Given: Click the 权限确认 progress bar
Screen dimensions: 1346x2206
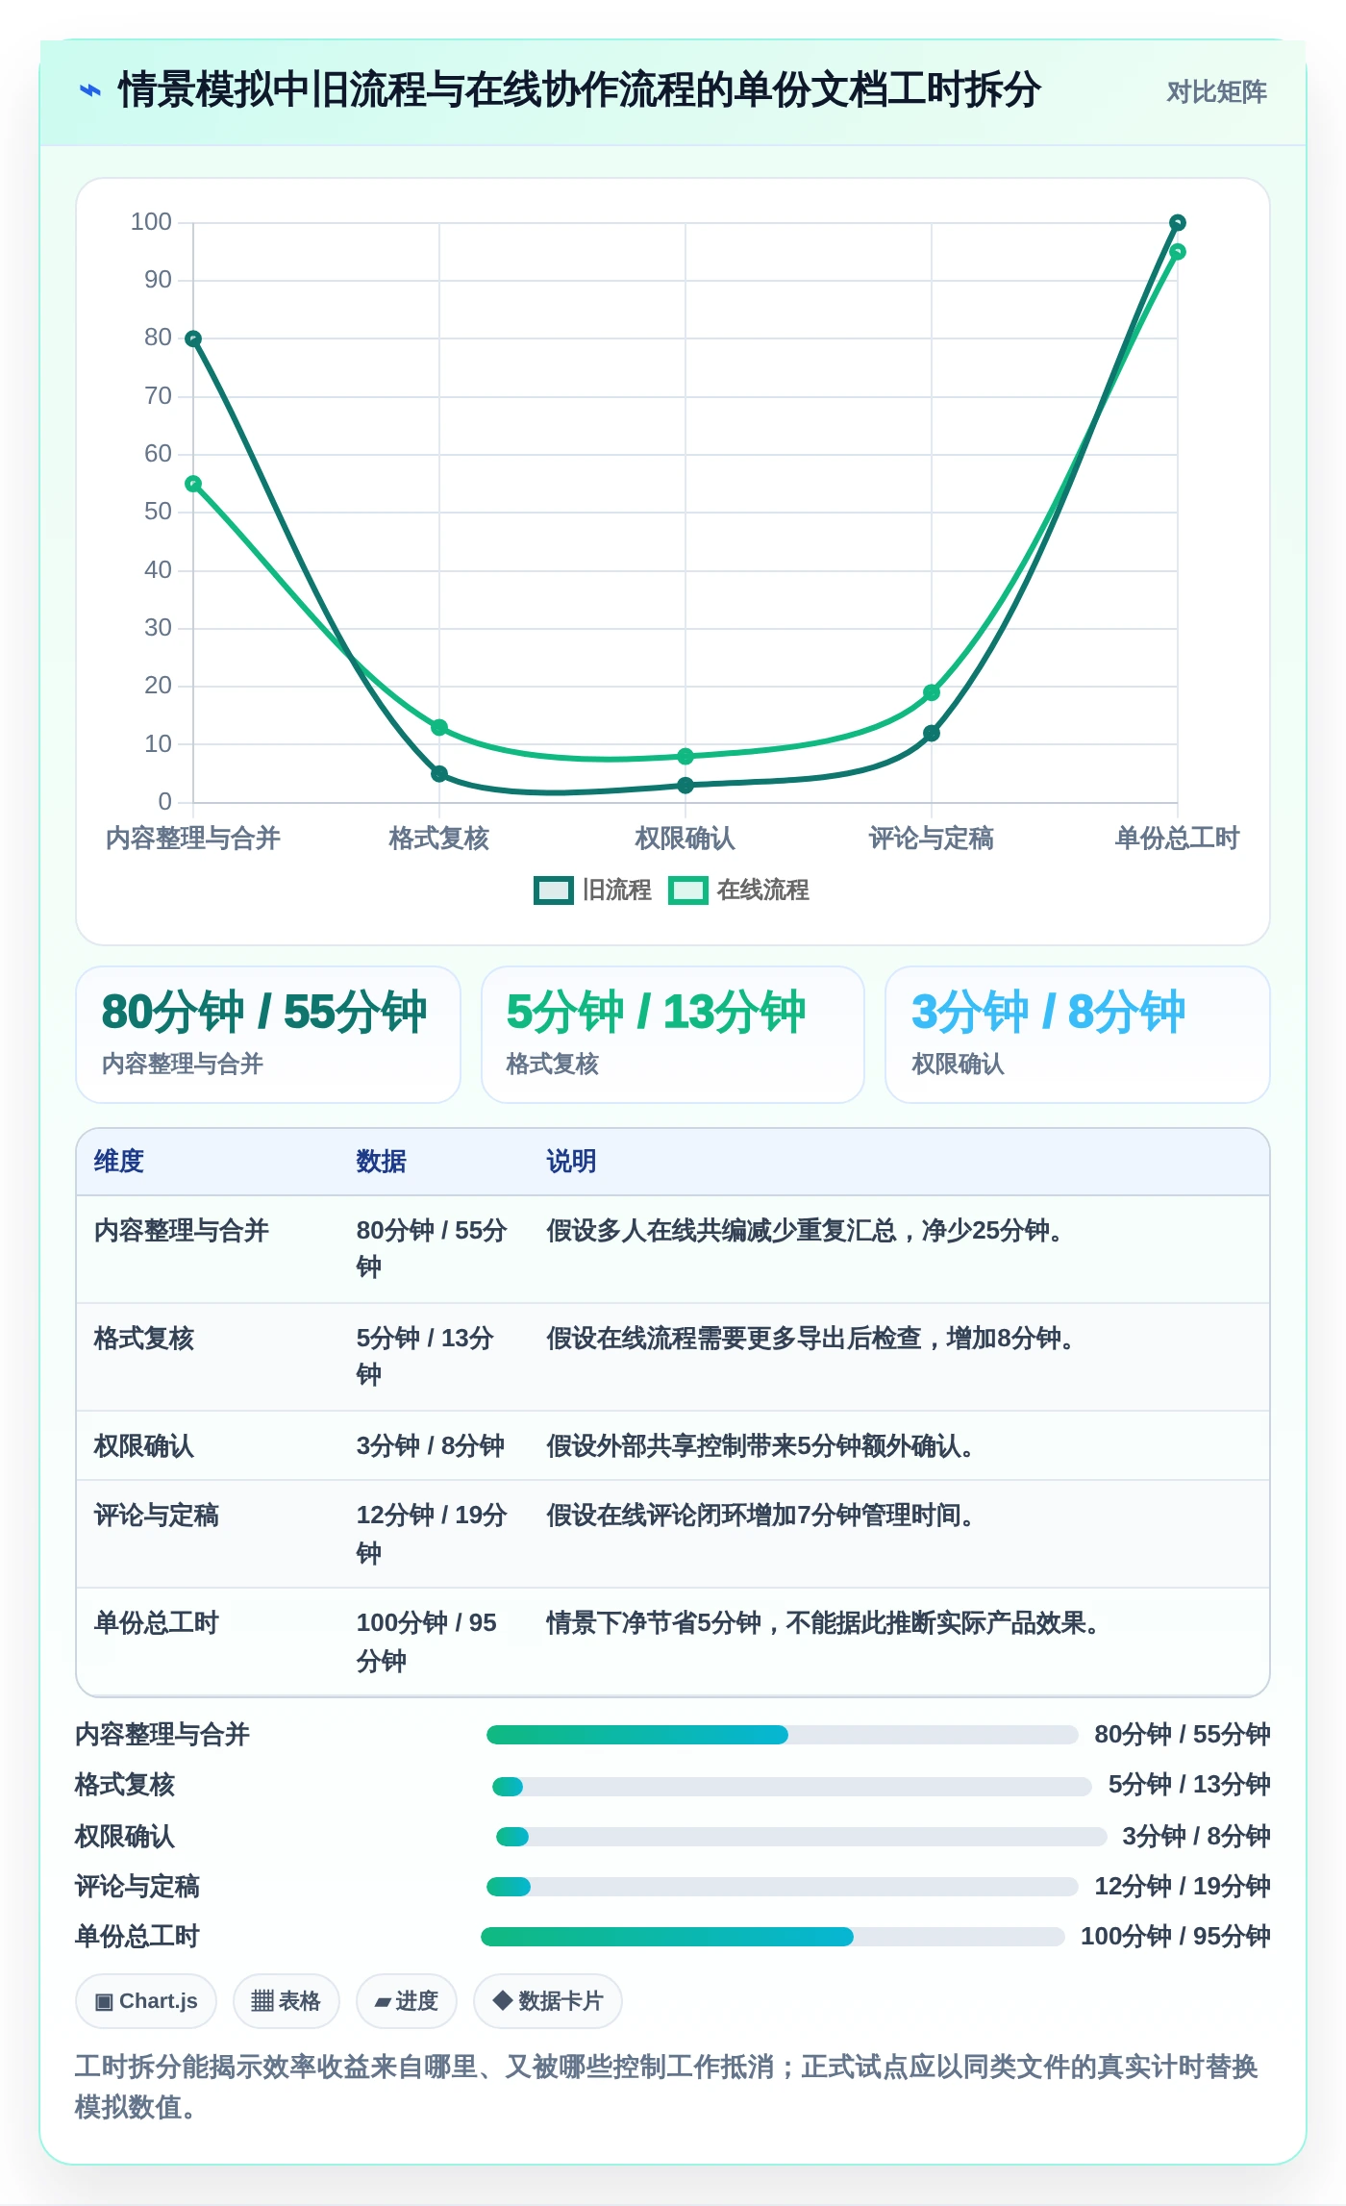Looking at the screenshot, I should (x=801, y=1837).
